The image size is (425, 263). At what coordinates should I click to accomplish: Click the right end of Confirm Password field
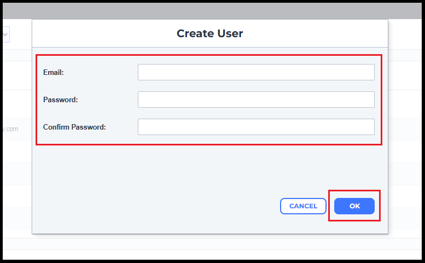[x=370, y=127]
